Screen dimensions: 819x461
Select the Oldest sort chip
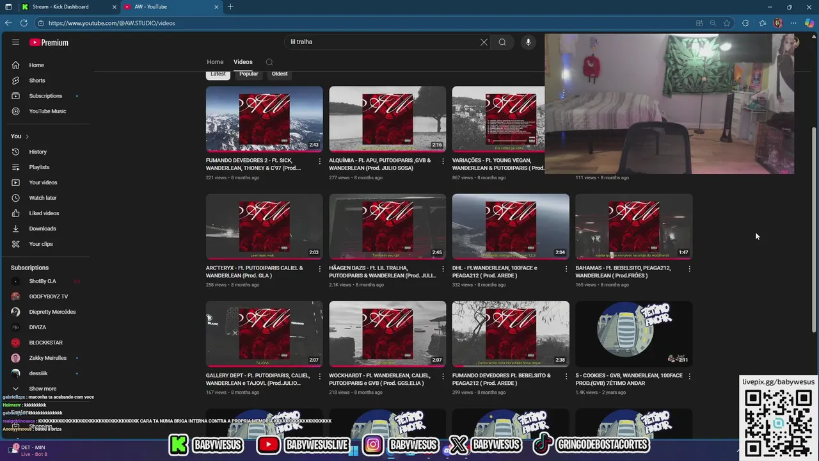pos(280,74)
